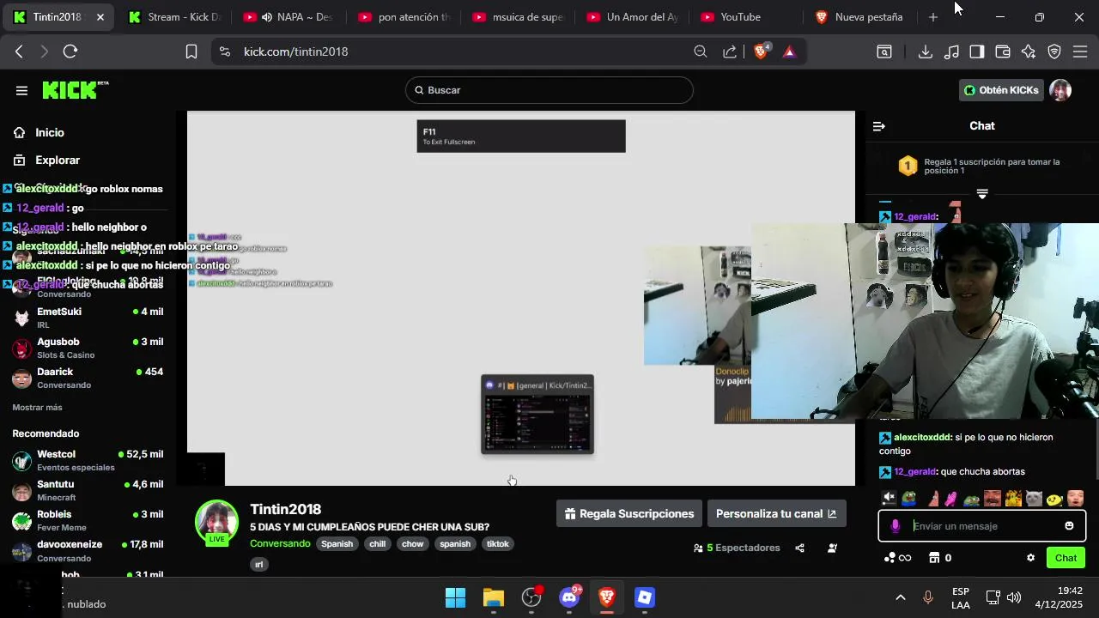Open davooxeneize recommended channel
1099x618 pixels.
click(x=88, y=550)
